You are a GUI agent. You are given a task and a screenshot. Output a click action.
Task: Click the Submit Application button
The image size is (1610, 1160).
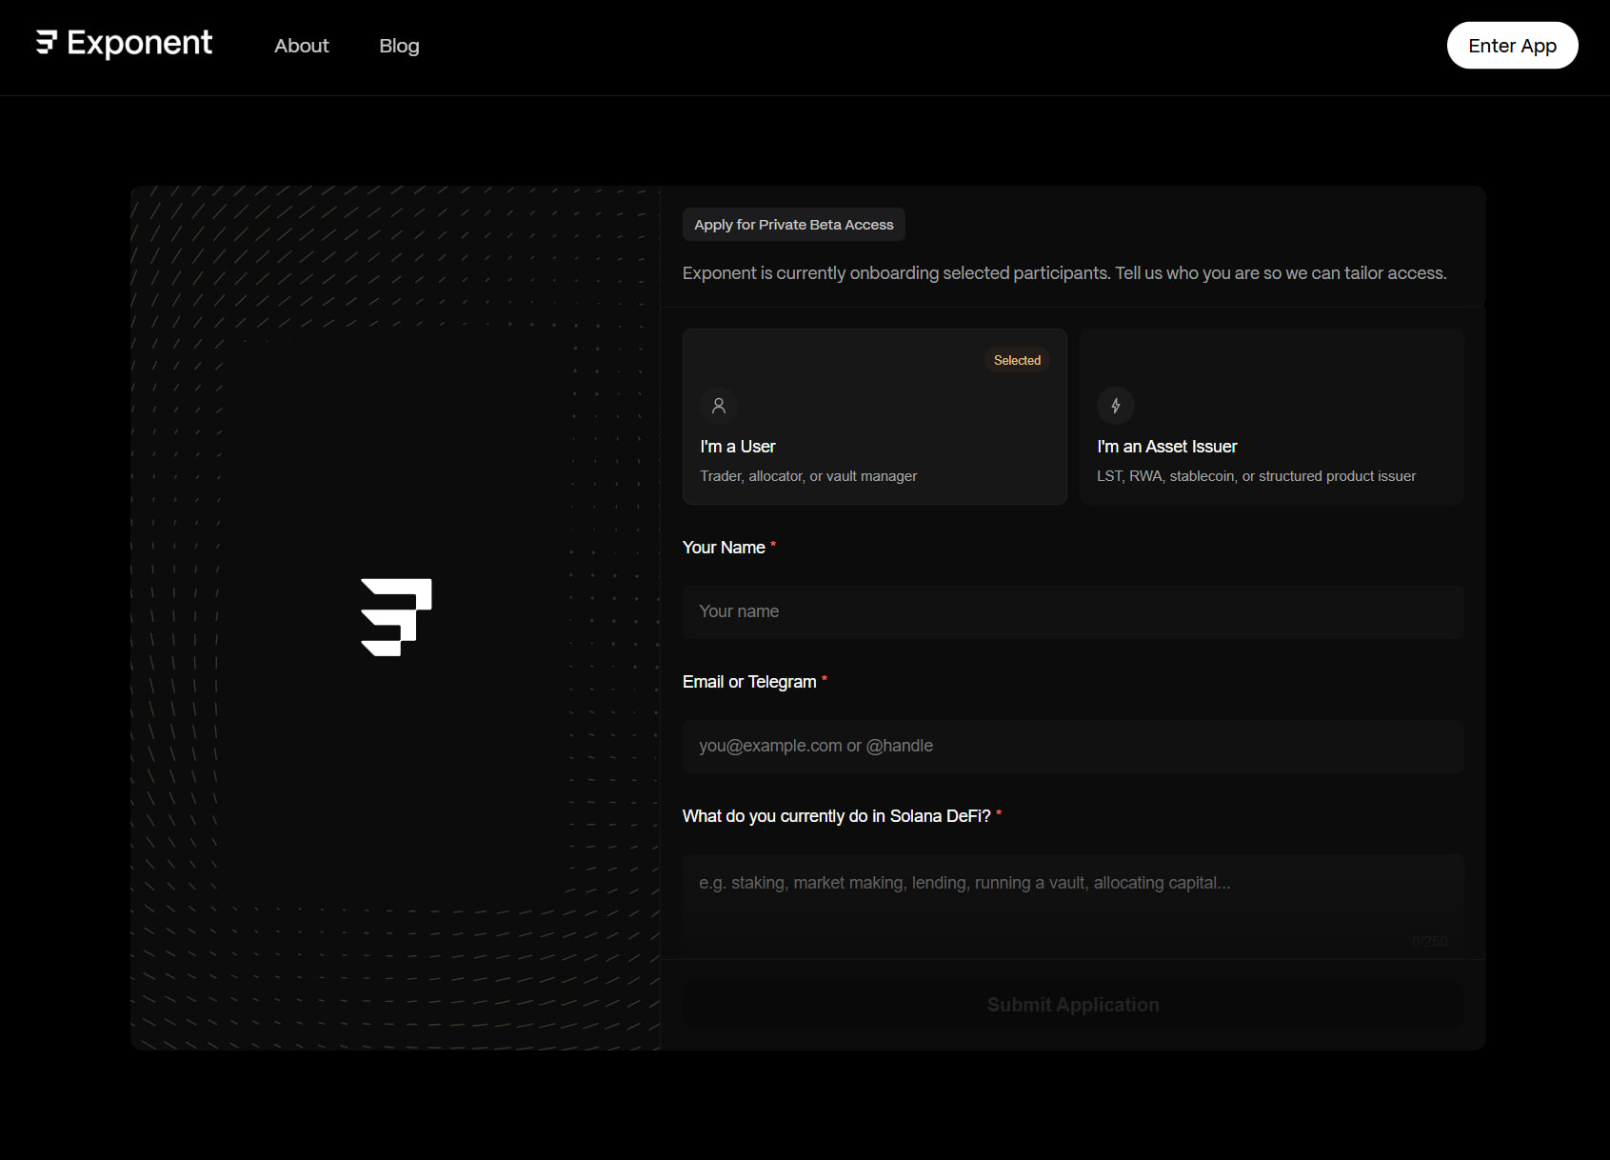[1073, 1005]
